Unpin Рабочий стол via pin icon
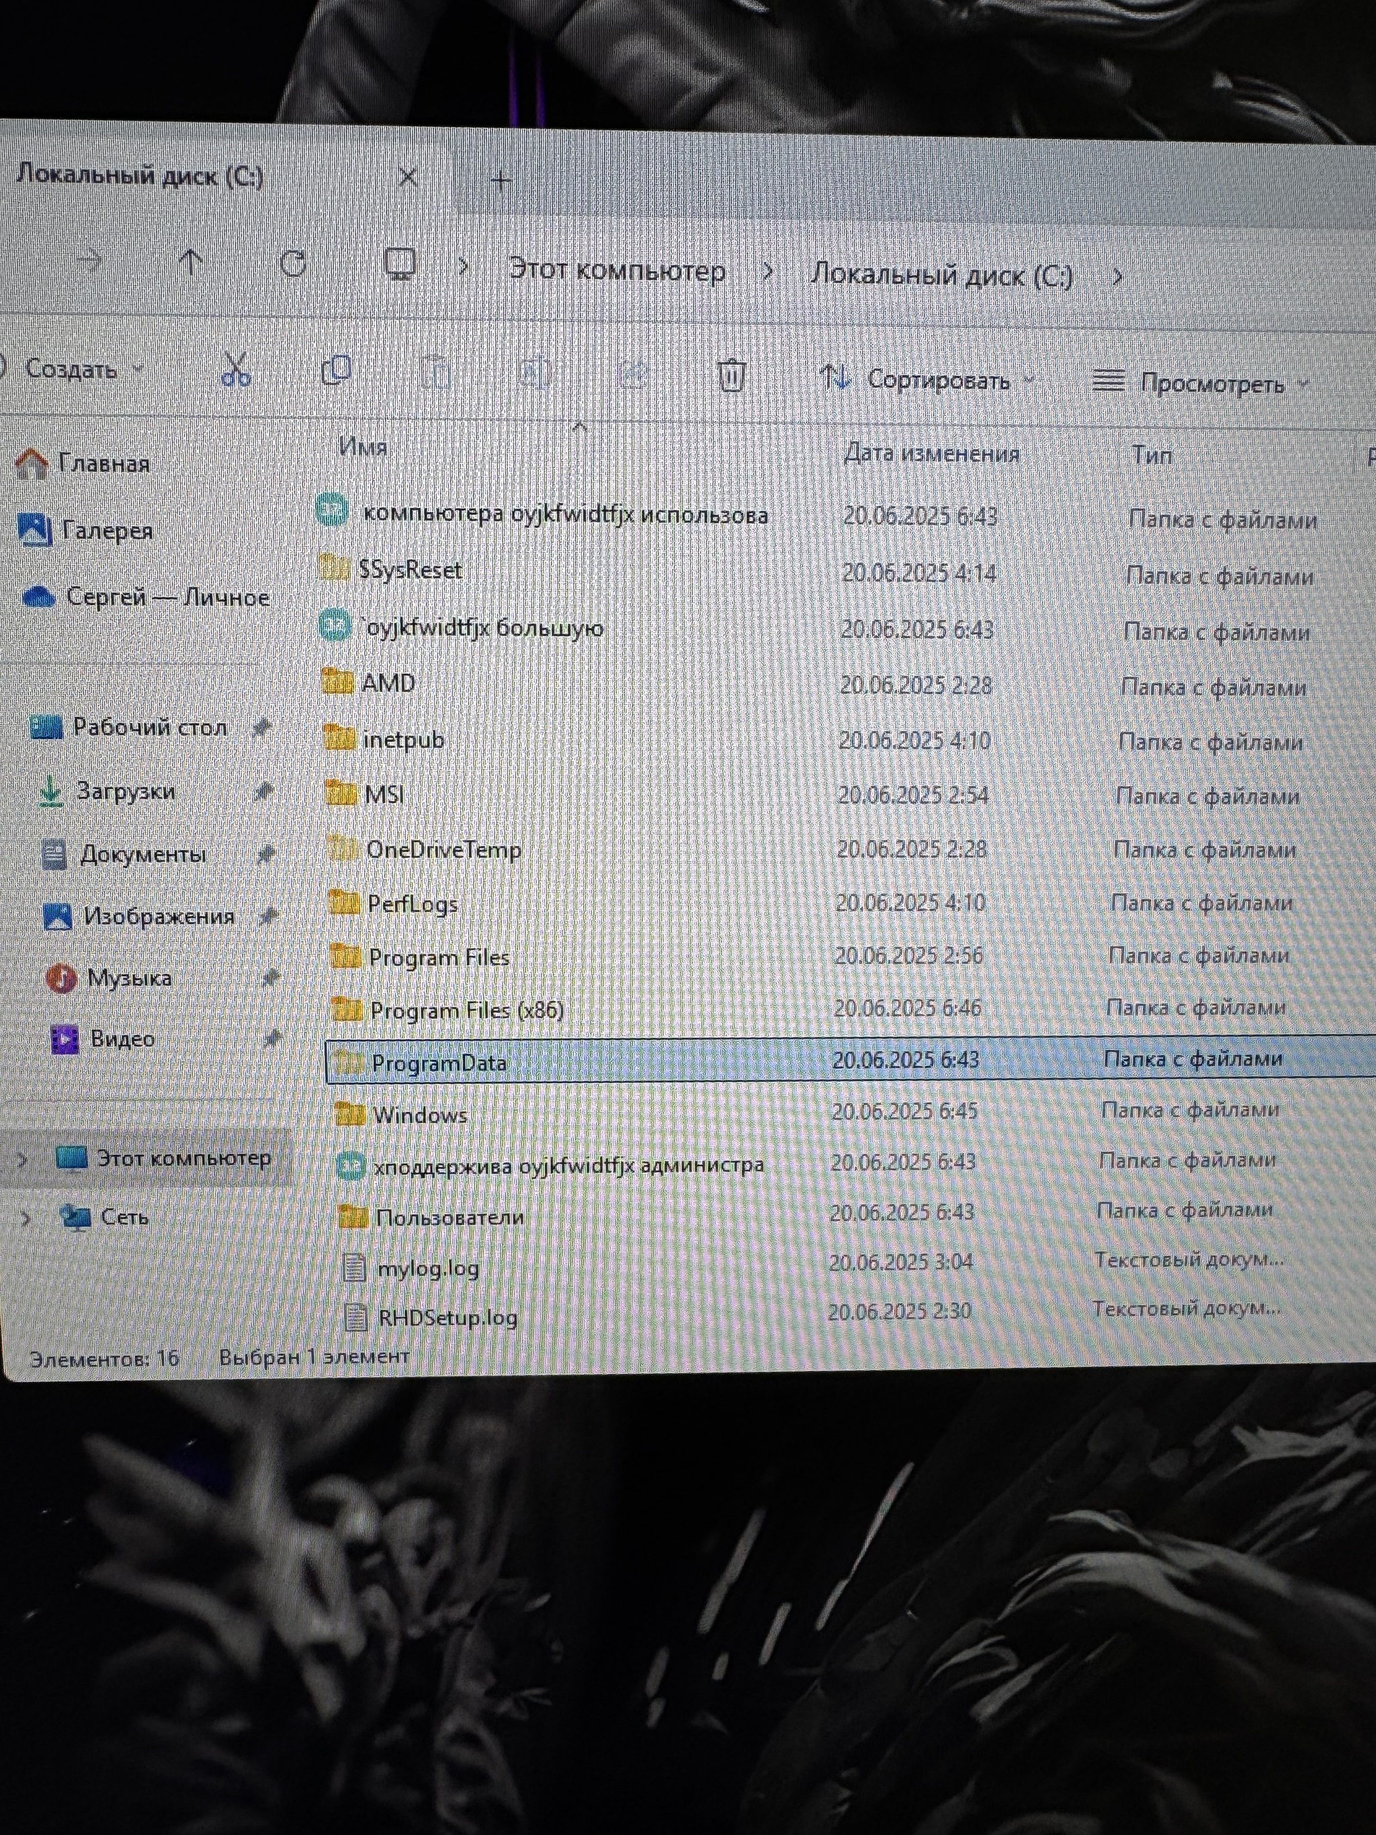 (261, 728)
